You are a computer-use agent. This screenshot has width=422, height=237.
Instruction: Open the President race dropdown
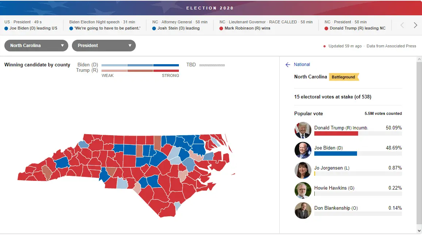[x=104, y=46]
